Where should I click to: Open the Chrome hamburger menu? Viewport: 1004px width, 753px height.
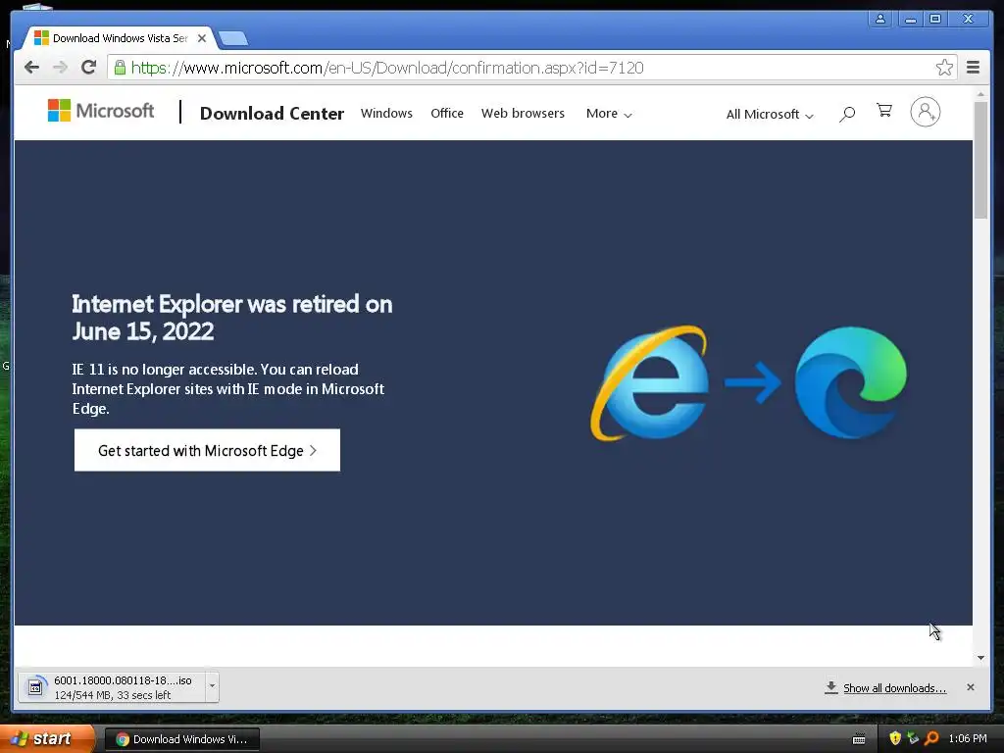click(973, 68)
